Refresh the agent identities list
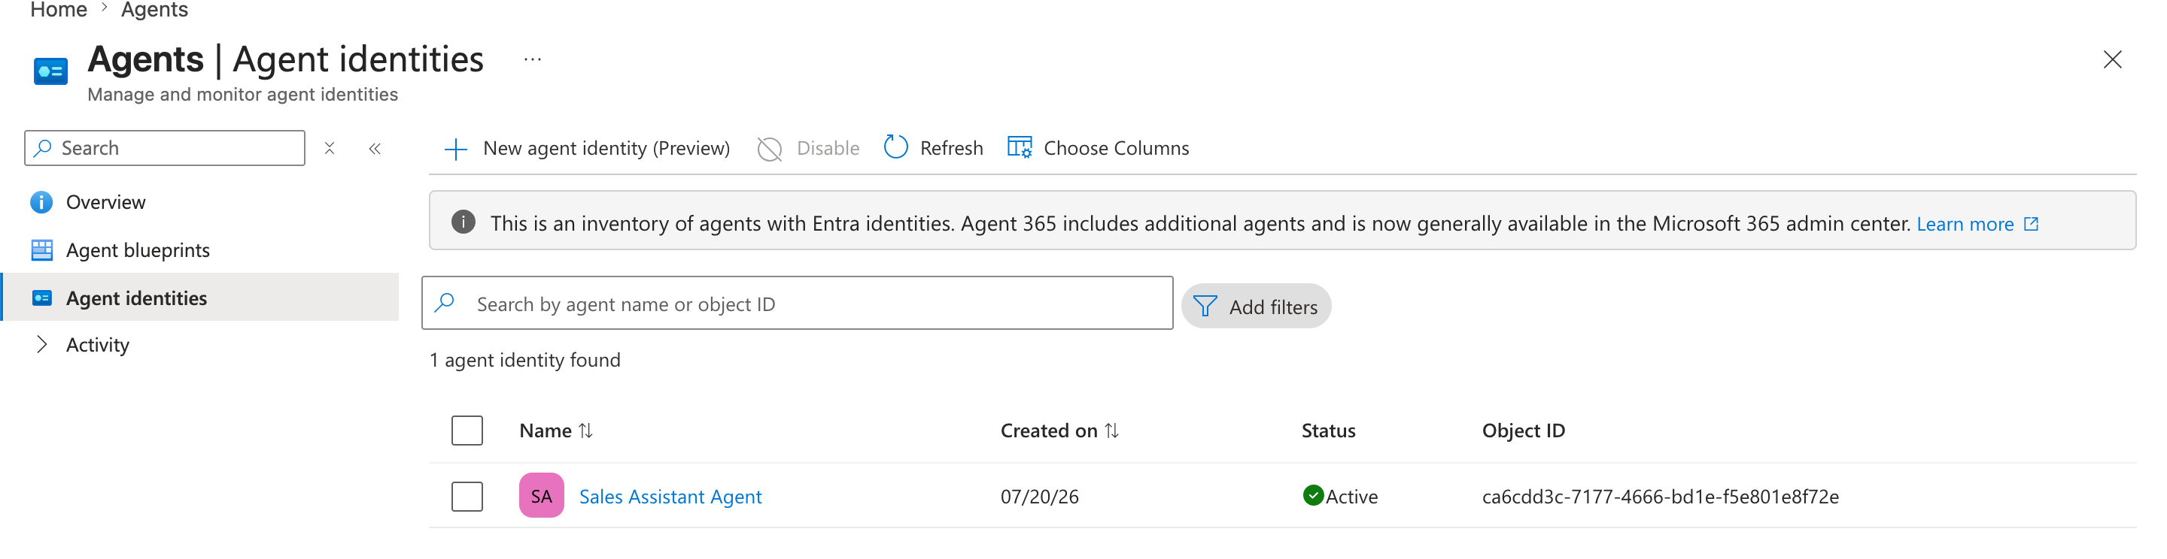This screenshot has height=559, width=2167. click(x=934, y=149)
